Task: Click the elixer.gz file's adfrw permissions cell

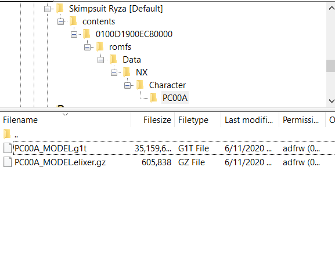Action: tap(301, 162)
